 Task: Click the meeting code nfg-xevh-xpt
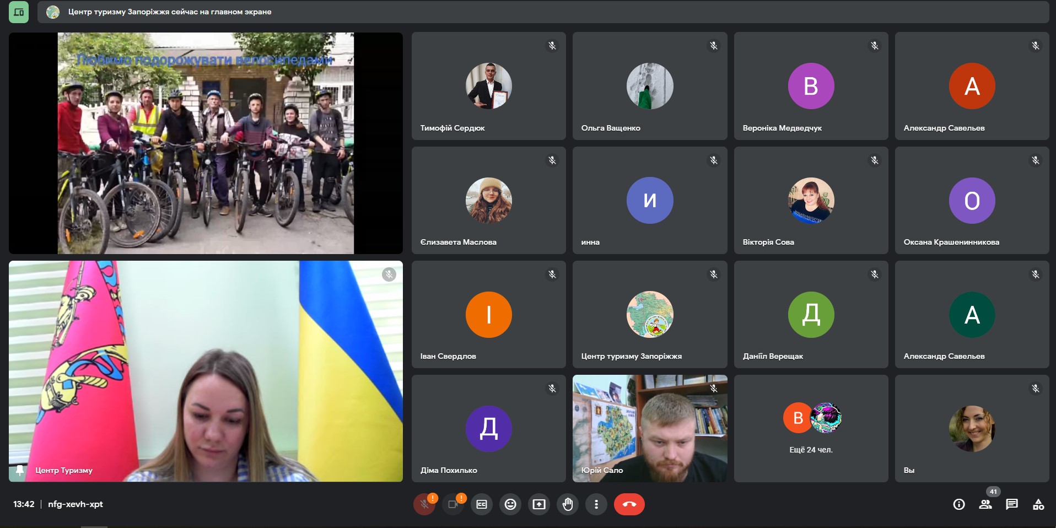click(76, 504)
